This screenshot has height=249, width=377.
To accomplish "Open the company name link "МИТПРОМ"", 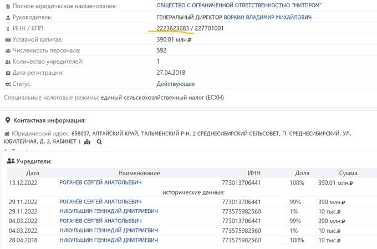I will tap(240, 6).
